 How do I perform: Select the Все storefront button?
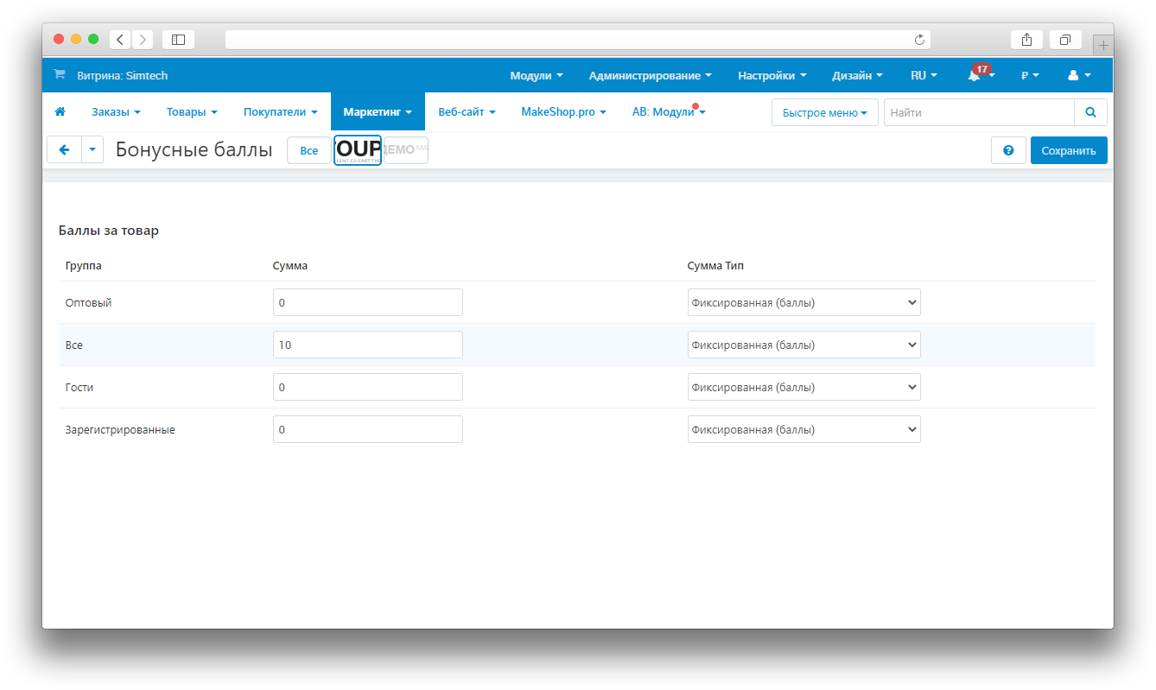(x=308, y=150)
